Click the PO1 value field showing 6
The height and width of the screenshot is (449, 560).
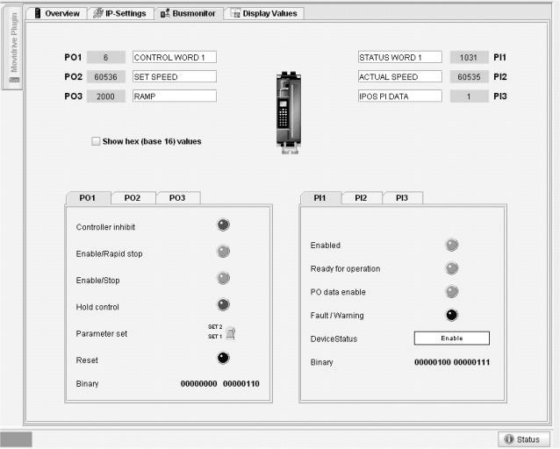[x=105, y=57]
